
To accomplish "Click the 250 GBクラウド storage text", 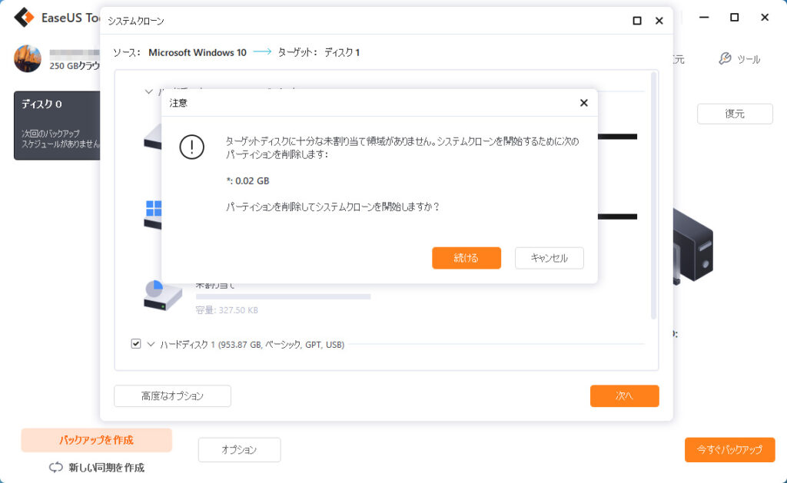I will tap(75, 66).
